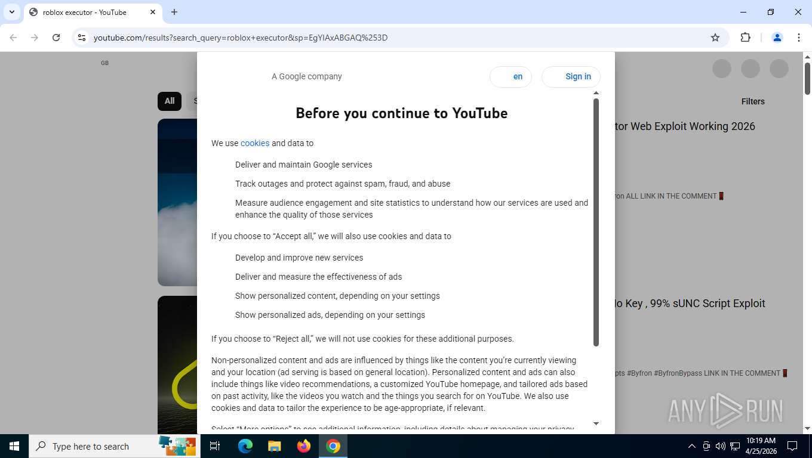Launch Microsoft Edge from taskbar

(245, 446)
